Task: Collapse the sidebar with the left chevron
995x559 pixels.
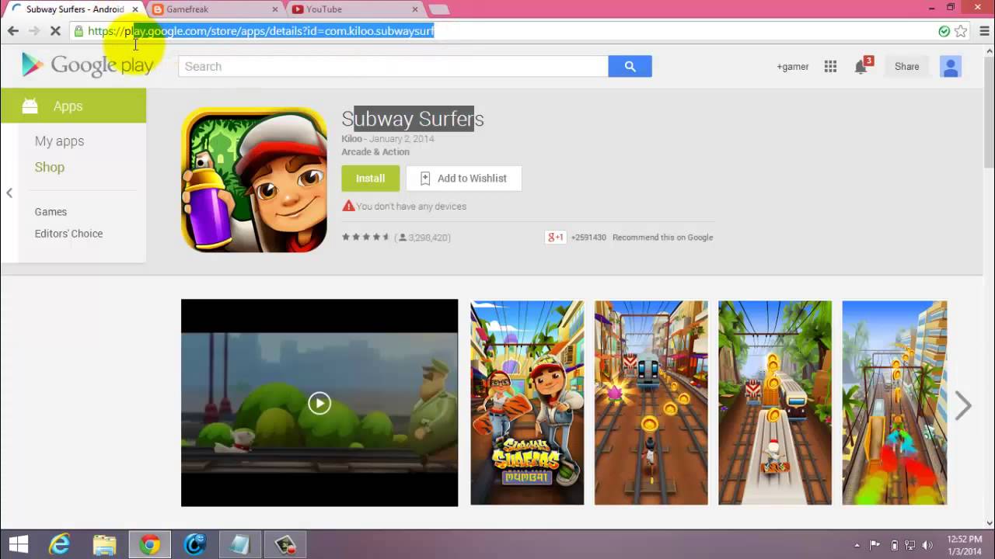Action: click(9, 193)
